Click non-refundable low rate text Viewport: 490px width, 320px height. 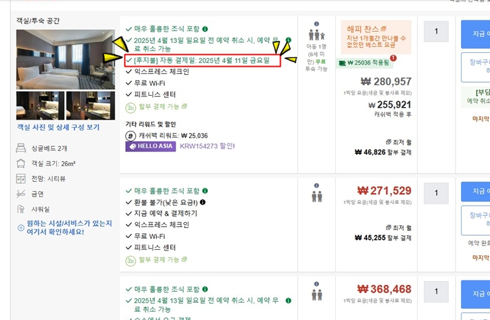(166, 202)
